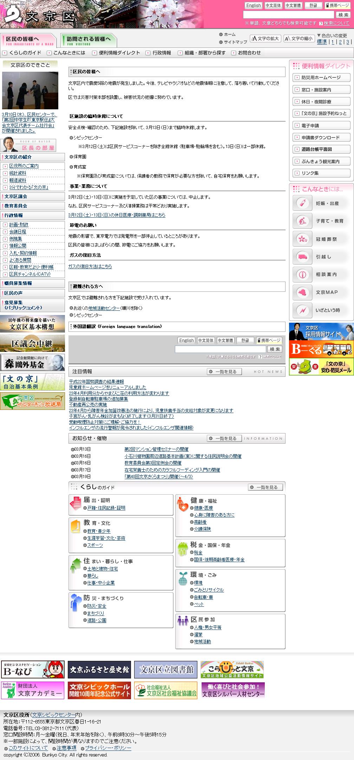Open the ガスの復旧方法はこちら link
The image size is (354, 760).
[90, 266]
